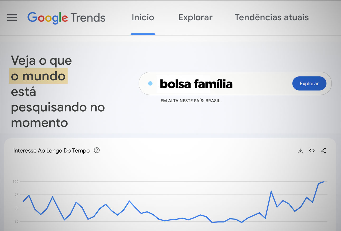The height and width of the screenshot is (231, 341).
Task: Open the embed code icon for chart
Action: pos(312,151)
